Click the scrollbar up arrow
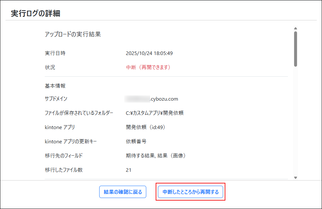322x209 pixels. (x=295, y=28)
